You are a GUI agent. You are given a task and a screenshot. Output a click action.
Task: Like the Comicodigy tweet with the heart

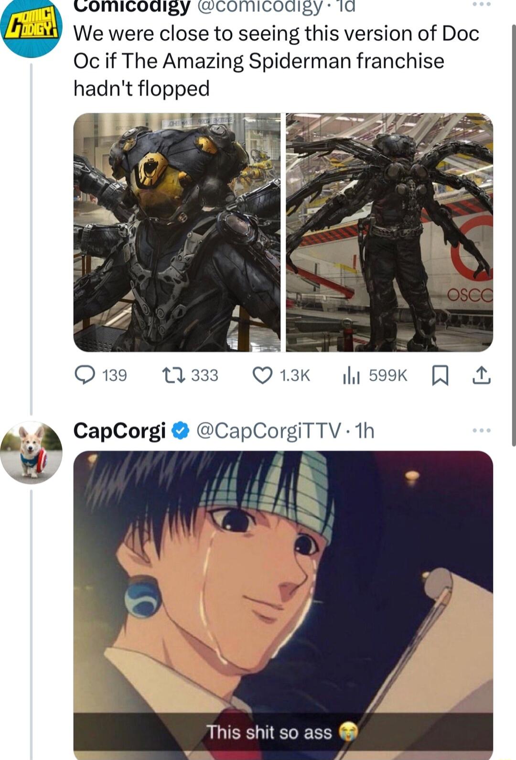262,375
